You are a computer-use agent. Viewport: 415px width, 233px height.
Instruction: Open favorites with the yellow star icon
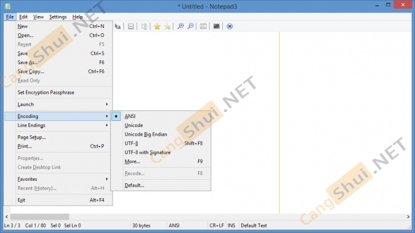tap(157, 26)
